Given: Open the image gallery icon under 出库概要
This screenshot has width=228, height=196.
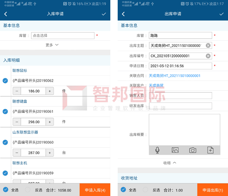Looking at the screenshot, I should pos(175,150).
